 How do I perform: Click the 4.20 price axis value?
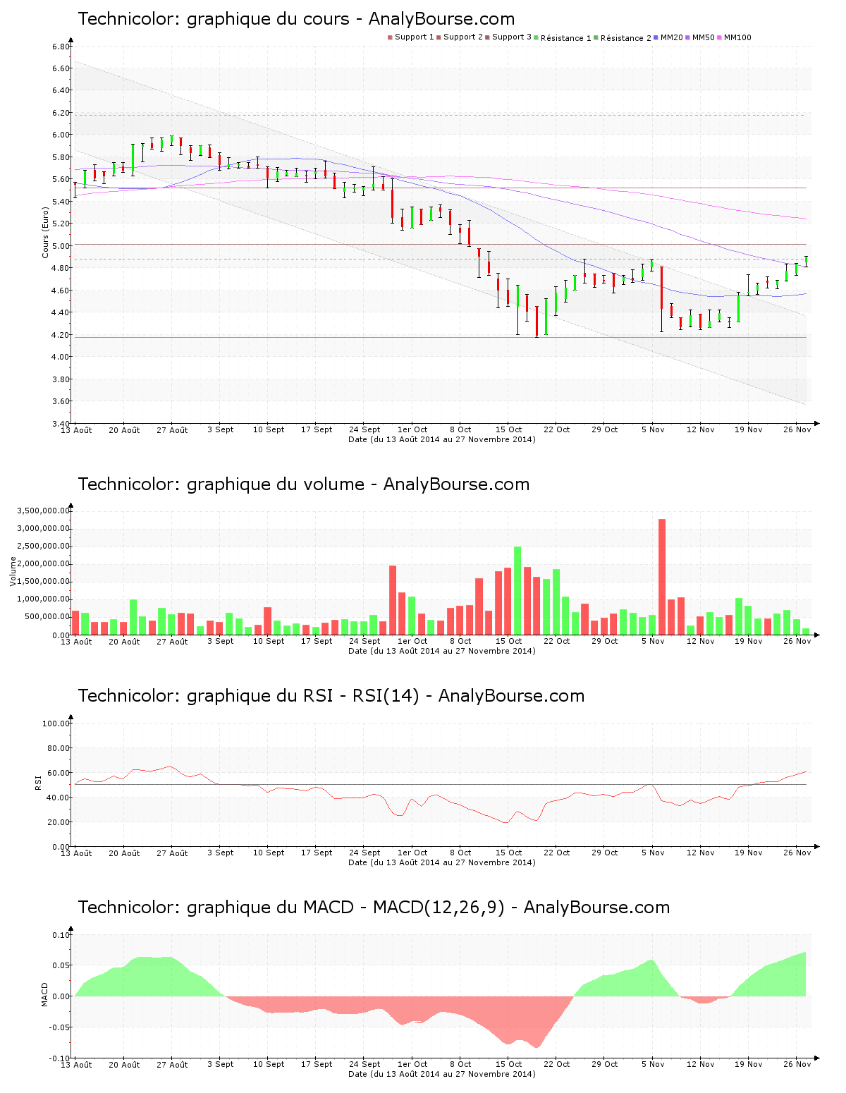pos(61,335)
